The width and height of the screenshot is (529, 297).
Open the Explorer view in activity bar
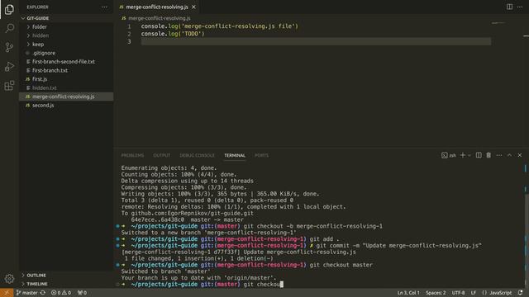point(9,9)
